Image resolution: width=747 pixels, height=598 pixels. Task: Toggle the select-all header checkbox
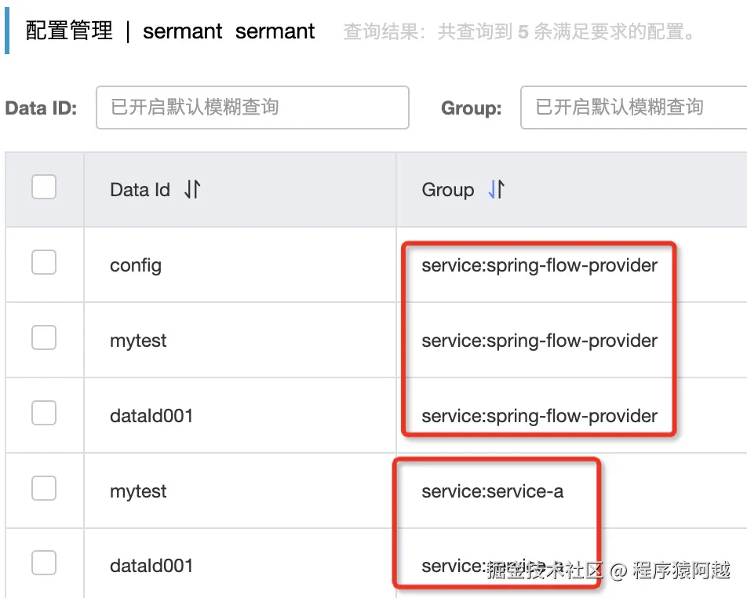click(x=44, y=188)
